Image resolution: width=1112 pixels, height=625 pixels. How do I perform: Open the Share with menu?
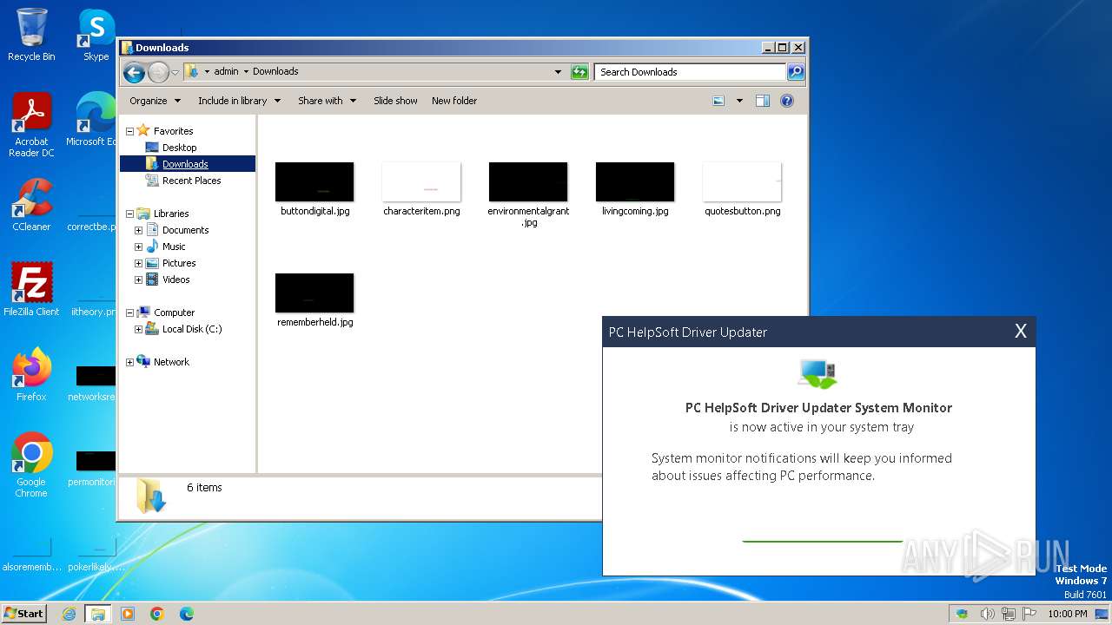click(x=327, y=101)
